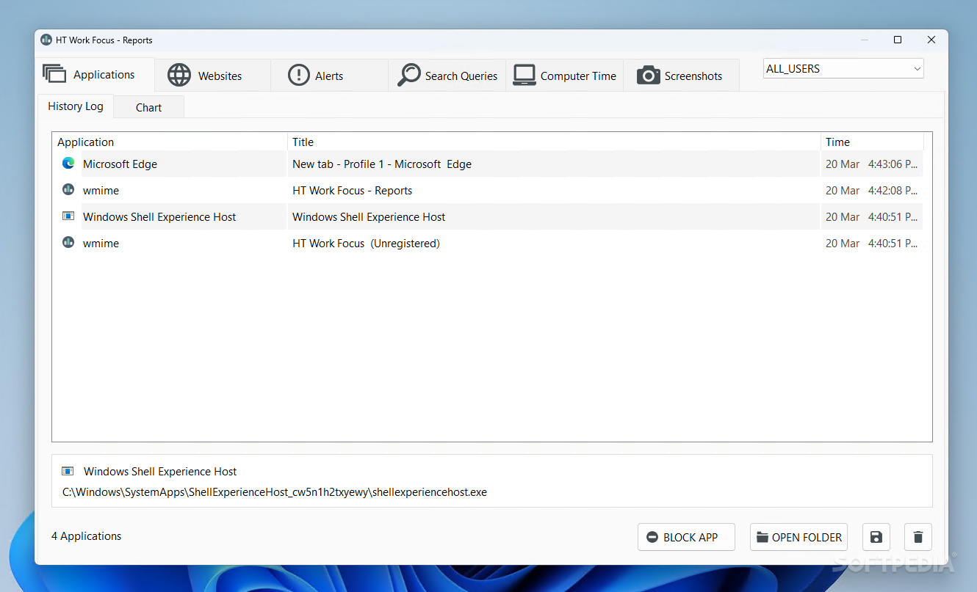The image size is (977, 592).
Task: Open the Alerts tab
Action: click(x=329, y=76)
